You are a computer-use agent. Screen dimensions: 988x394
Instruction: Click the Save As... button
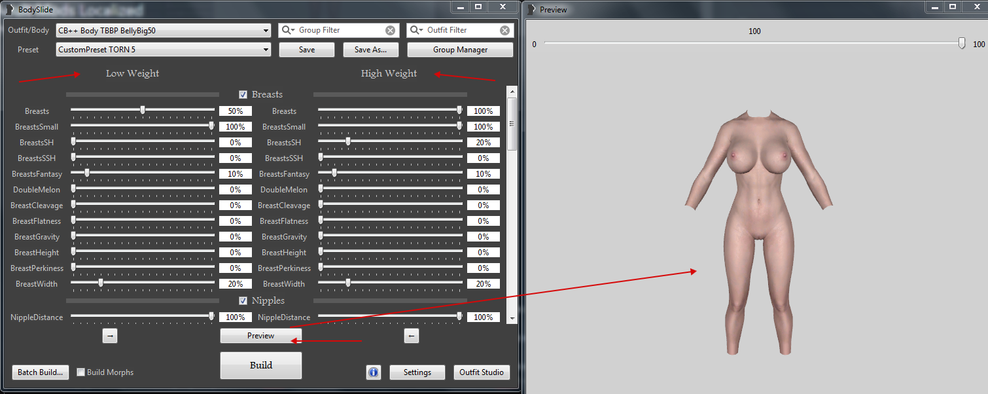[x=370, y=50]
